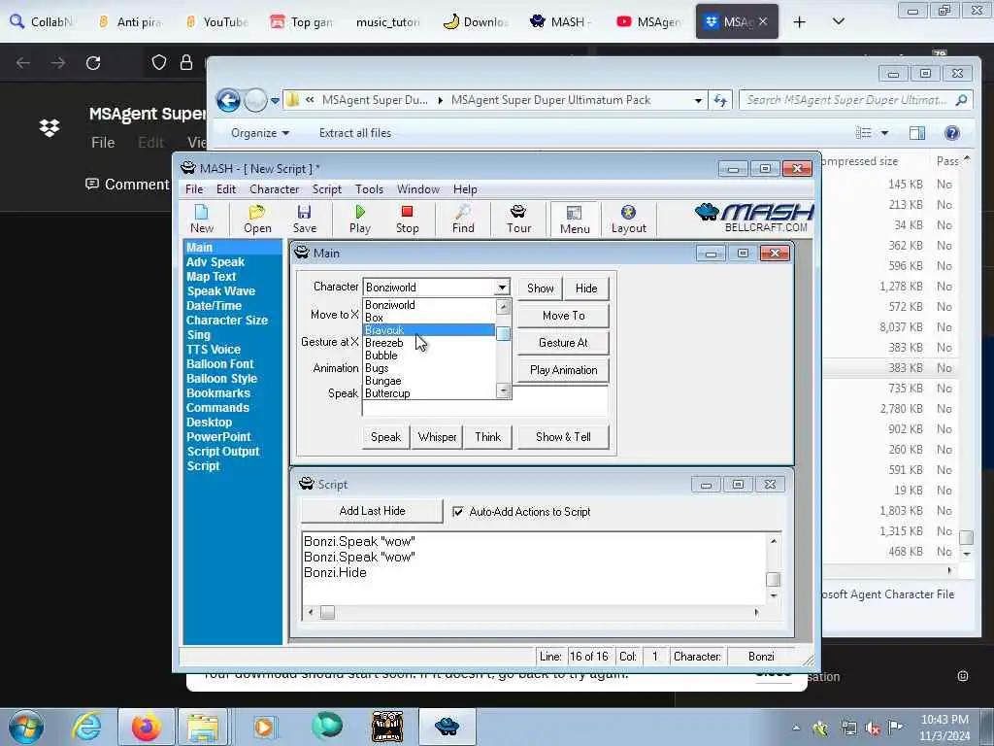Click the MASH taskbar icon
994x746 pixels.
(447, 727)
